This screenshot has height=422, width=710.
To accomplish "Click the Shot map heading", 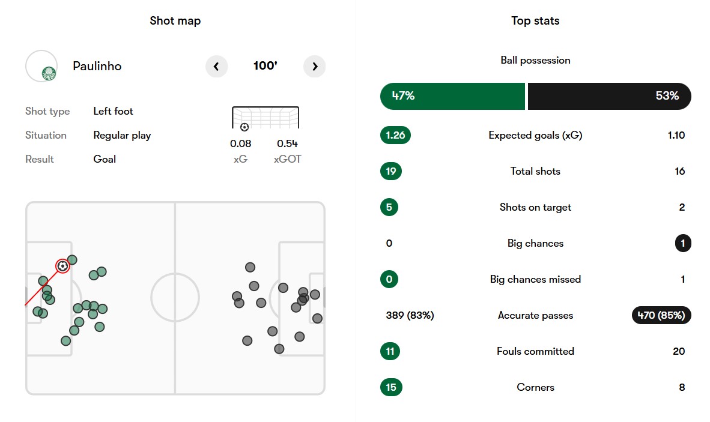I will click(175, 21).
